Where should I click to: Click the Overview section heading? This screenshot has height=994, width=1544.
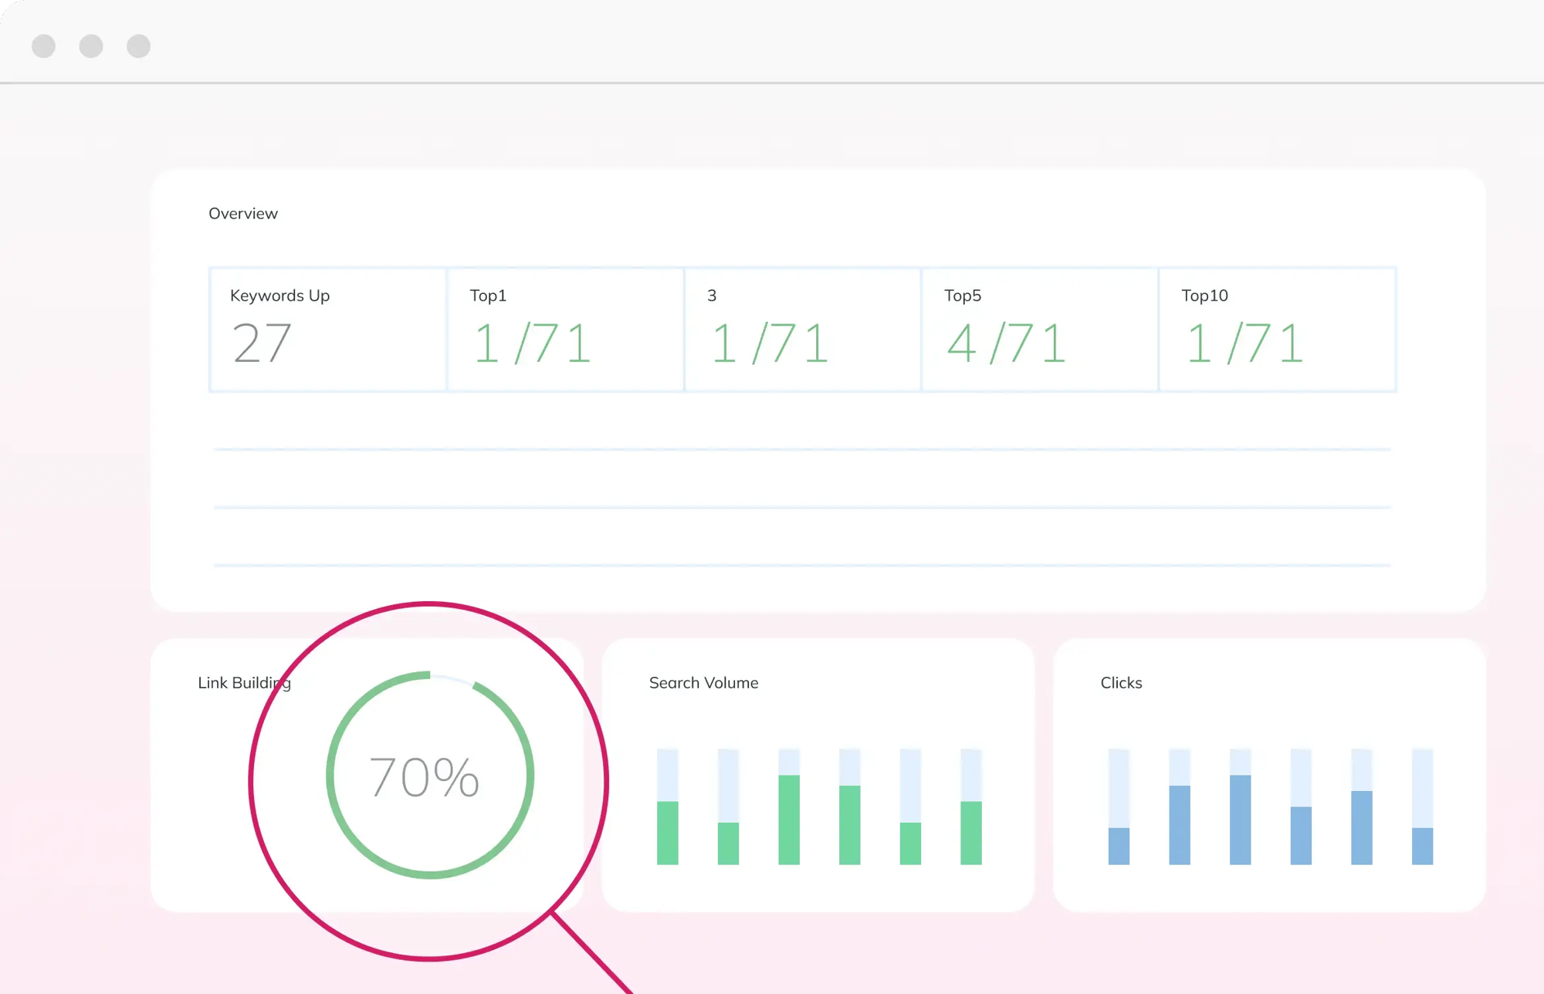[x=242, y=214]
